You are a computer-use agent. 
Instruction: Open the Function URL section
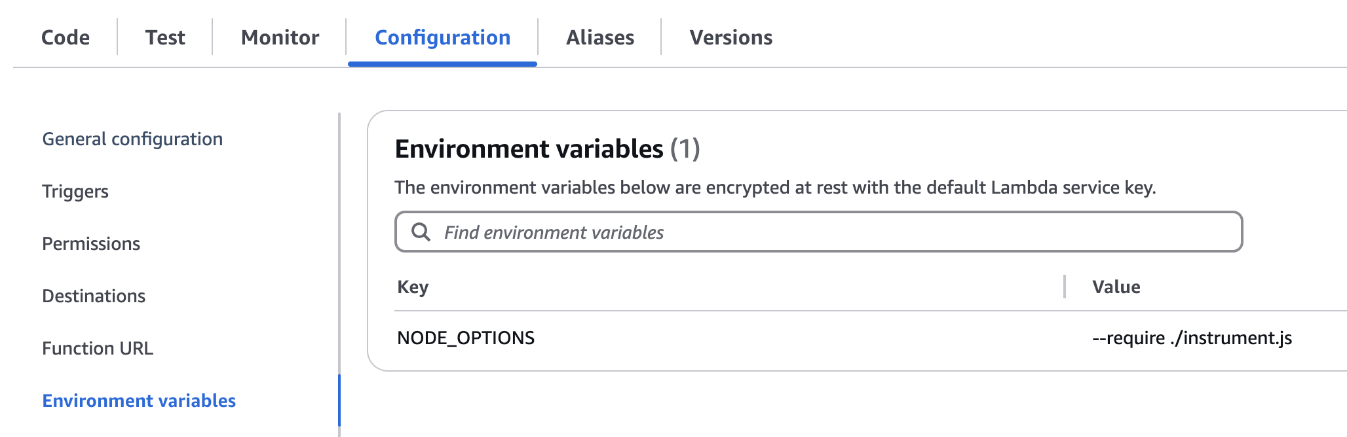coord(98,348)
